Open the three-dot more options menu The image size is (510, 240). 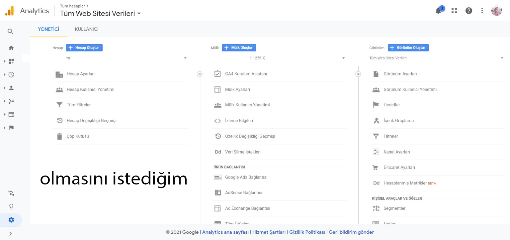coord(482,11)
